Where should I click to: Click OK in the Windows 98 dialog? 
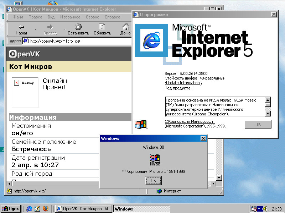[x=153, y=181]
